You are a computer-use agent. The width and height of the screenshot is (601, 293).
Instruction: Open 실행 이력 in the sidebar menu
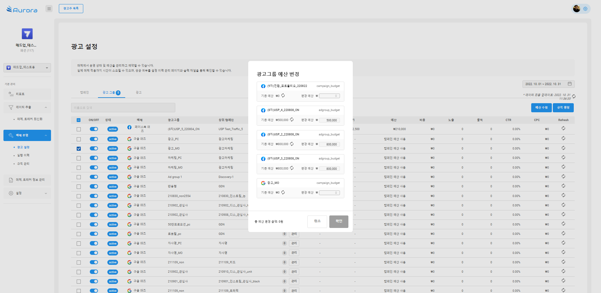(23, 155)
